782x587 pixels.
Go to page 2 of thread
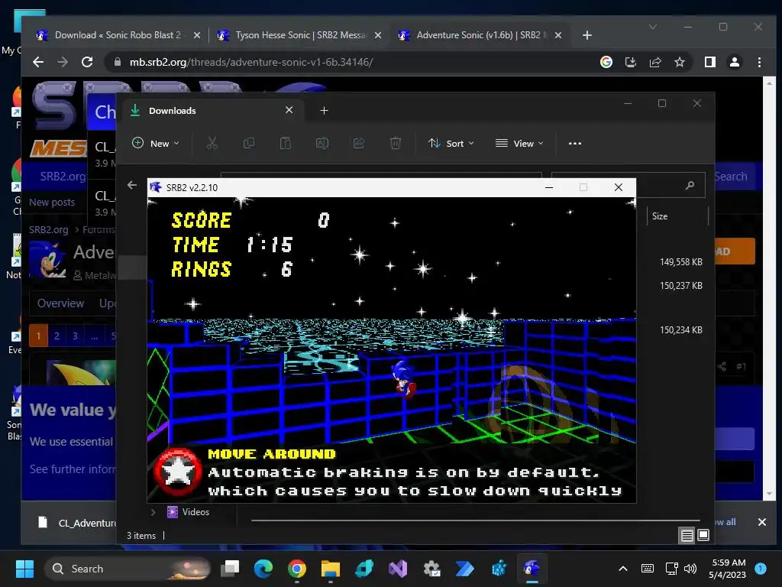(57, 336)
